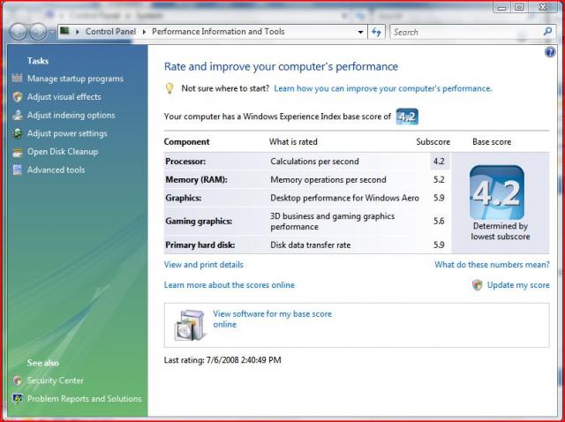565x422 pixels.
Task: Launch Open Disk Cleanup
Action: point(63,152)
